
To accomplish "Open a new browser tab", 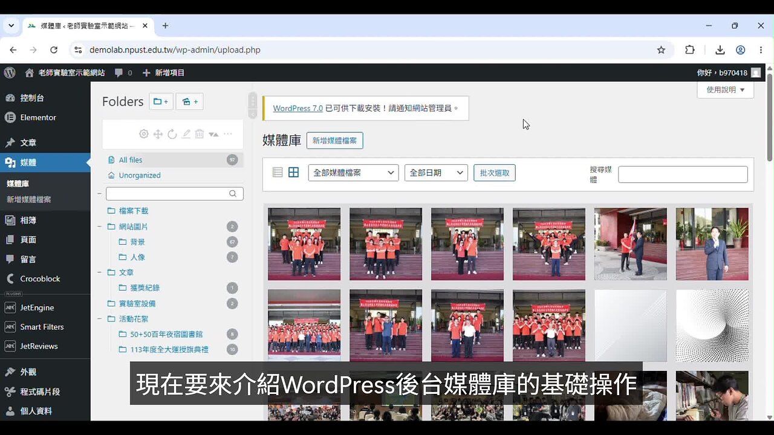I will point(165,26).
